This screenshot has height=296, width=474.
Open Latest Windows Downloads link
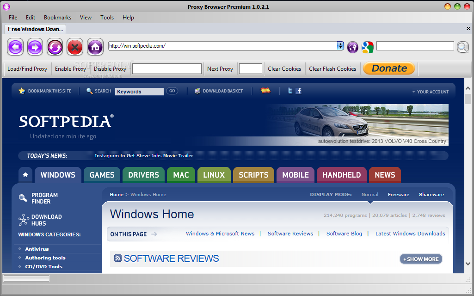coord(410,234)
